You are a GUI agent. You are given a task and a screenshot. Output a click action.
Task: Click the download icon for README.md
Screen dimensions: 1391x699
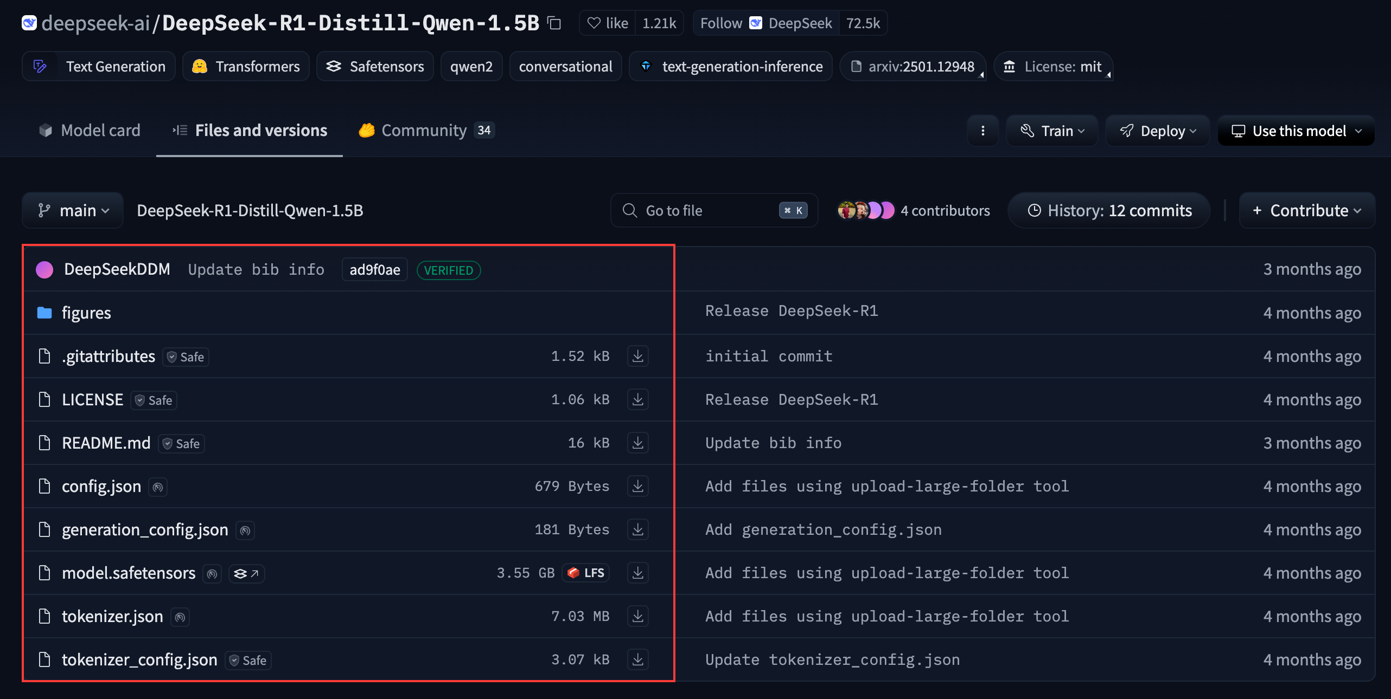tap(637, 443)
